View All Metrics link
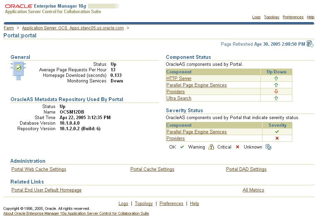The height and width of the screenshot is (222, 318). [x=253, y=190]
